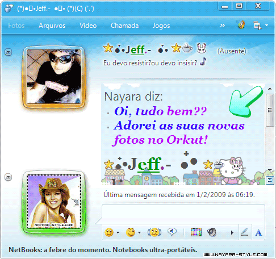Open the smiley emoticon picker

tap(109, 232)
